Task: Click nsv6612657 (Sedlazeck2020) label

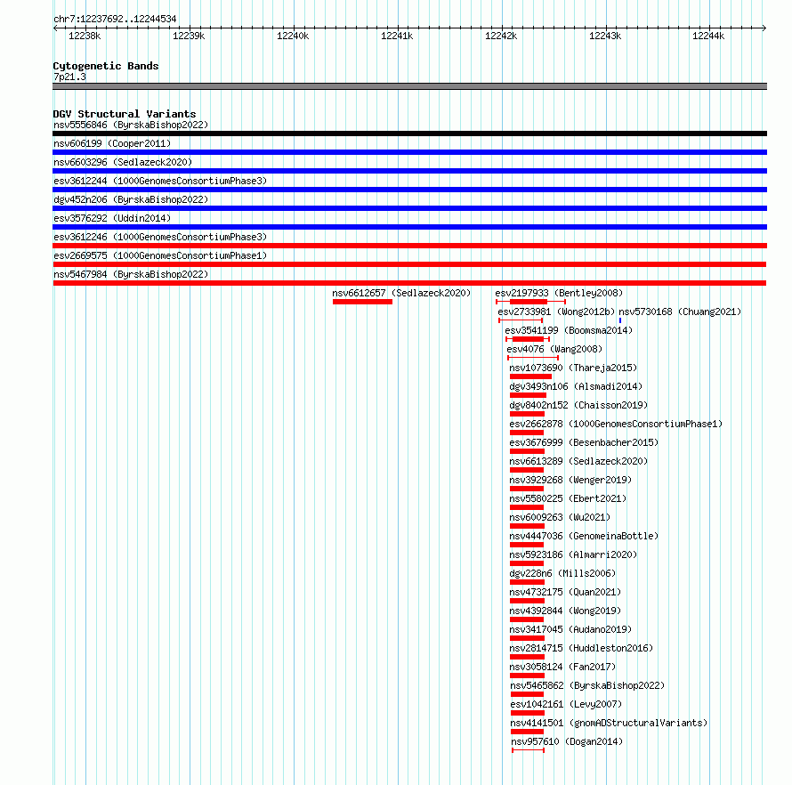Action: click(401, 293)
